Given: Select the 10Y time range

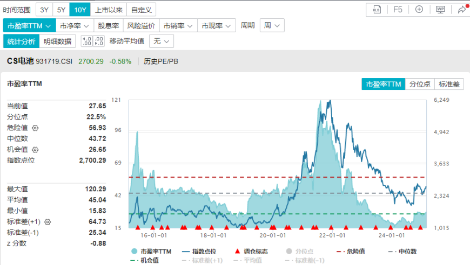Looking at the screenshot, I should (x=80, y=10).
